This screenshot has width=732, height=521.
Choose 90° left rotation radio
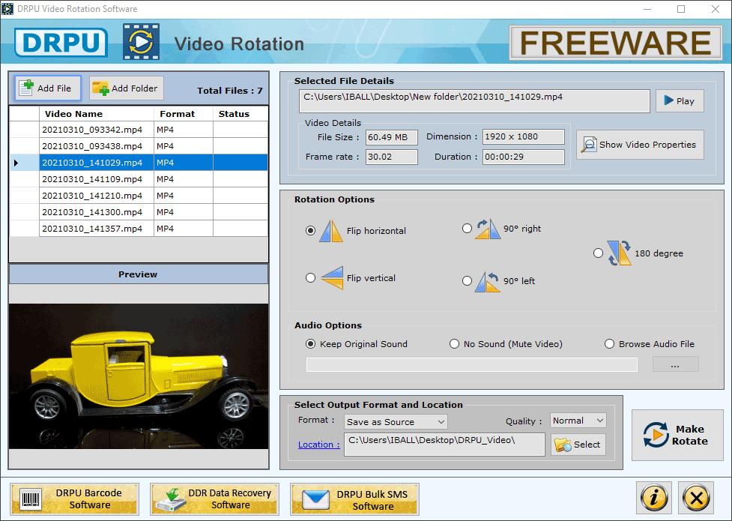click(467, 281)
